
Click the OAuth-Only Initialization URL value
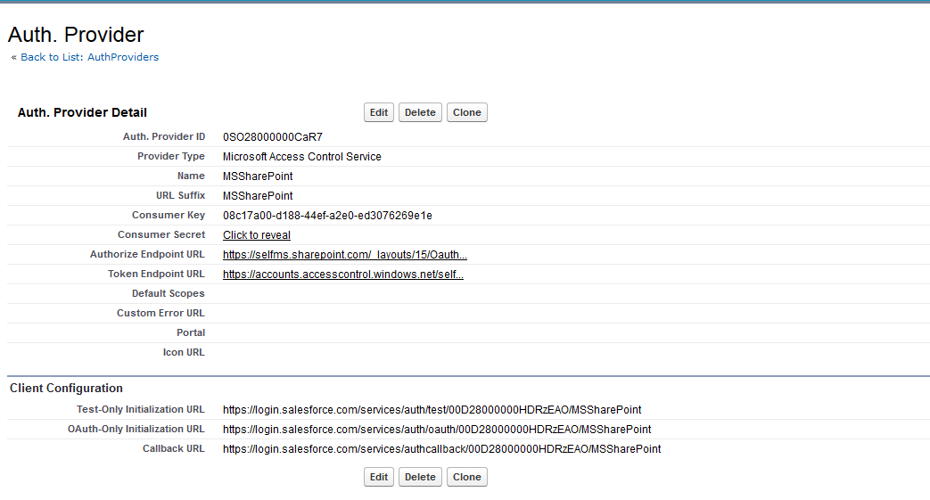tap(437, 430)
